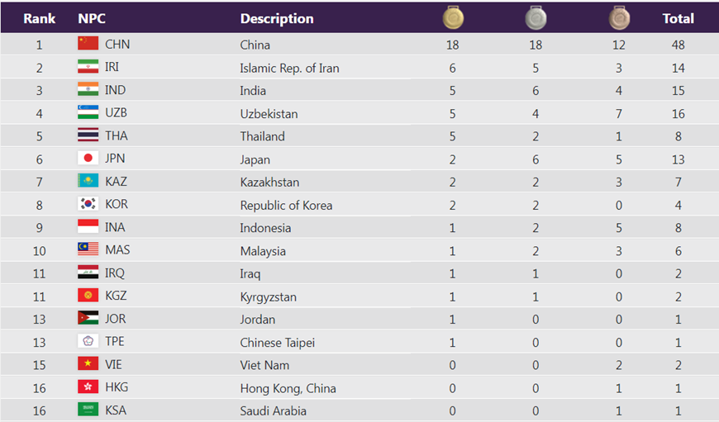
Task: Select China's total medal count 48
Action: (x=679, y=45)
